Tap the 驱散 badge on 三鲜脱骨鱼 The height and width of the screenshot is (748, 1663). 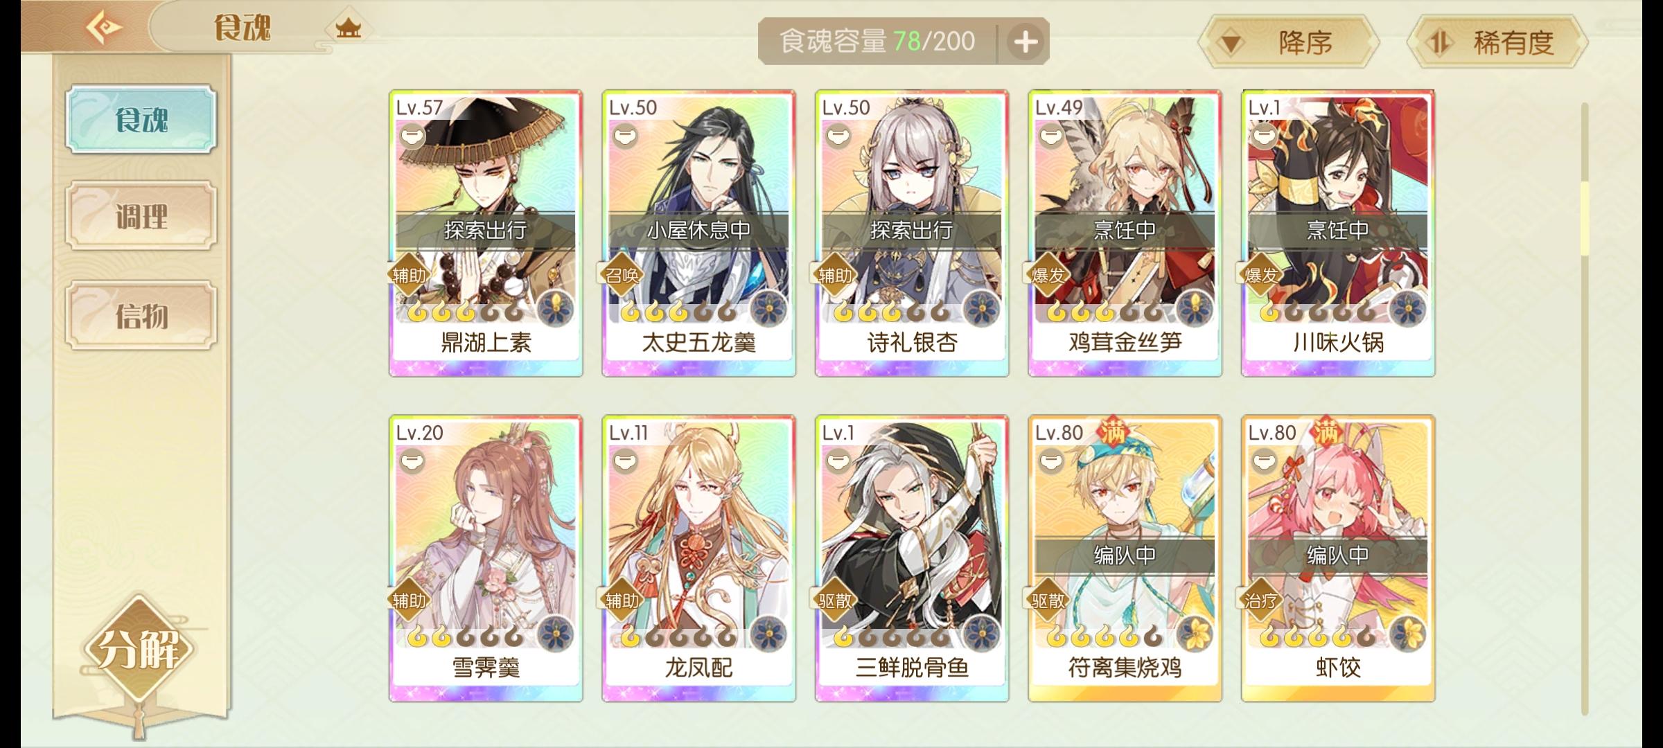(836, 600)
